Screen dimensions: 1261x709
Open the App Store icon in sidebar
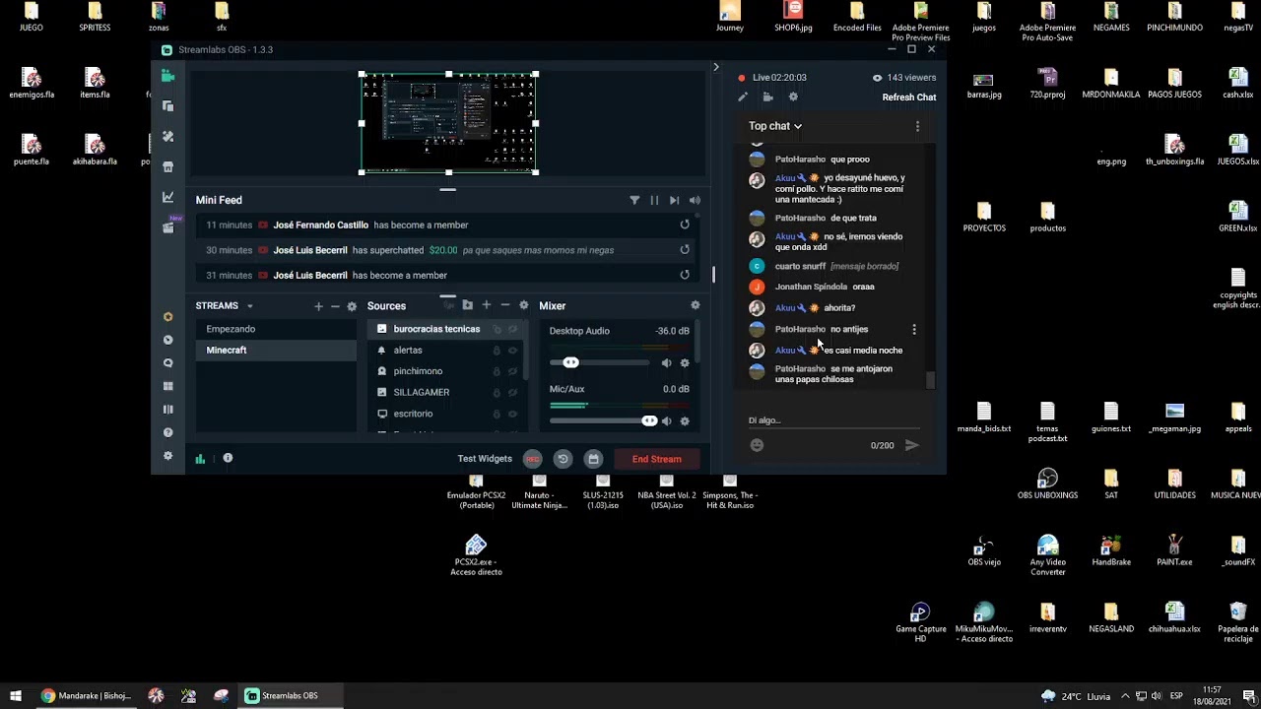pos(168,167)
